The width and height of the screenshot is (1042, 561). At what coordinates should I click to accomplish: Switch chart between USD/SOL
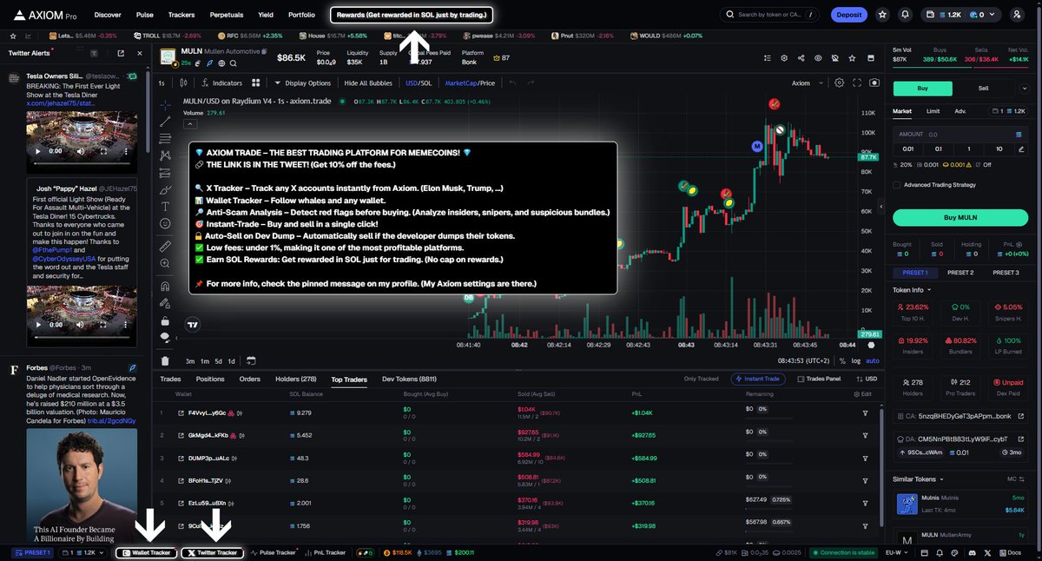(x=419, y=83)
